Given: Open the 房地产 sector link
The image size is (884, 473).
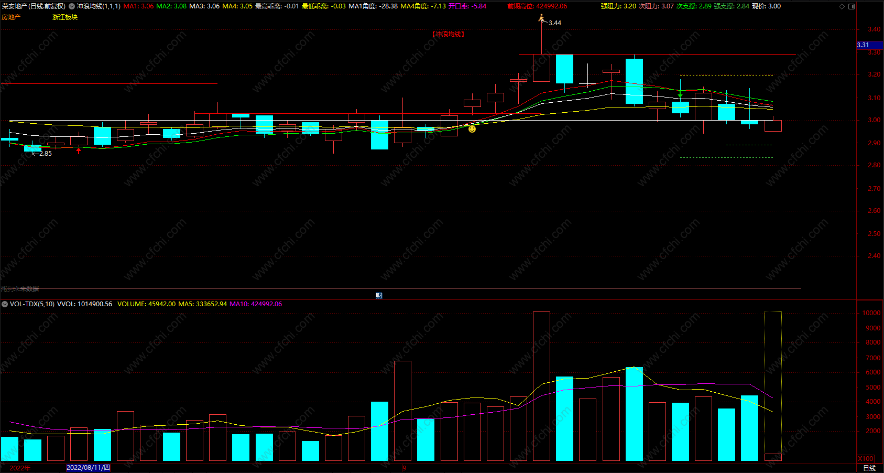Looking at the screenshot, I should pyautogui.click(x=11, y=17).
